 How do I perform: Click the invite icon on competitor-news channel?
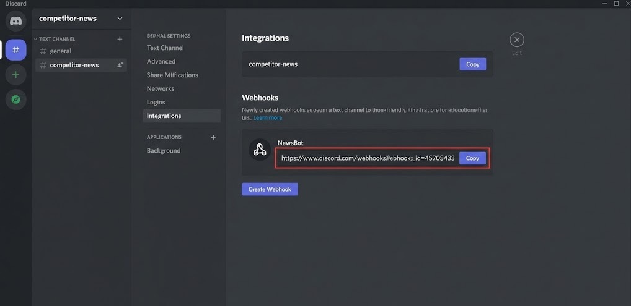[x=120, y=65]
